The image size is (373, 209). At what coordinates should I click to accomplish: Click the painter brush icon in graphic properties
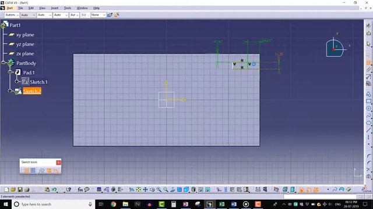(110, 15)
